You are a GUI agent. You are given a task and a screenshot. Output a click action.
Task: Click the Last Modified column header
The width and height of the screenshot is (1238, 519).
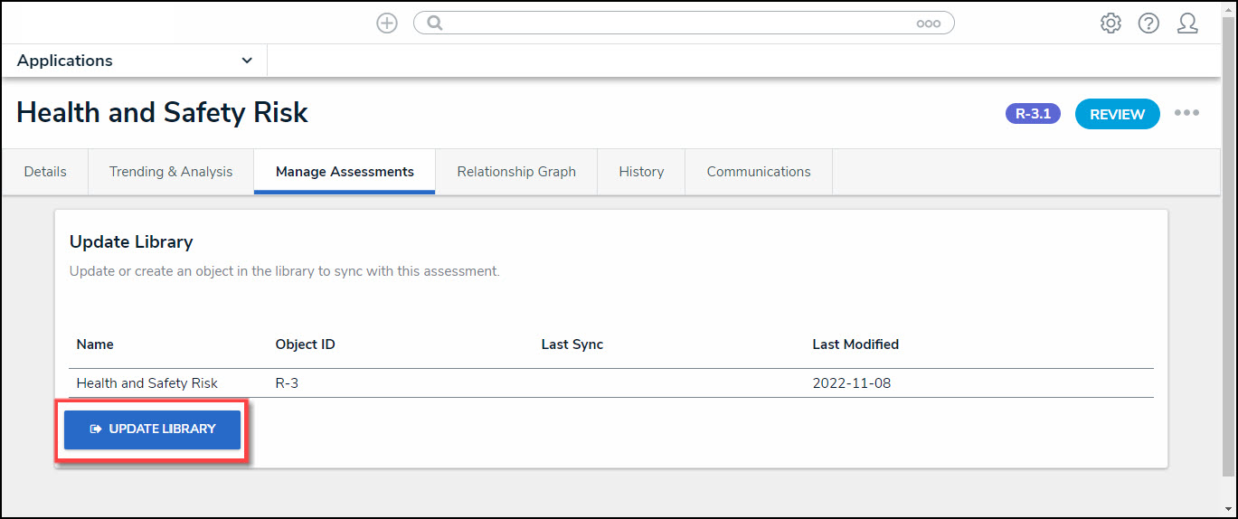(855, 344)
